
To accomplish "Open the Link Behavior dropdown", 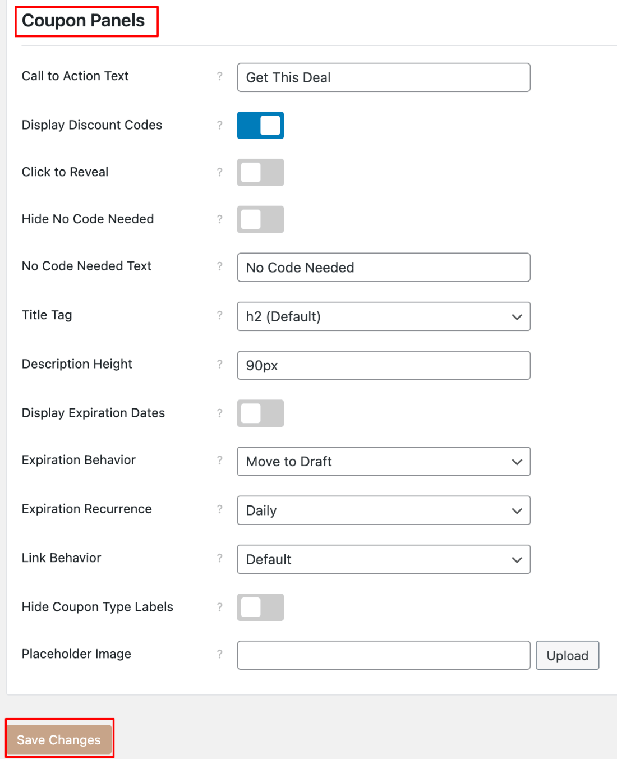I will tap(383, 559).
